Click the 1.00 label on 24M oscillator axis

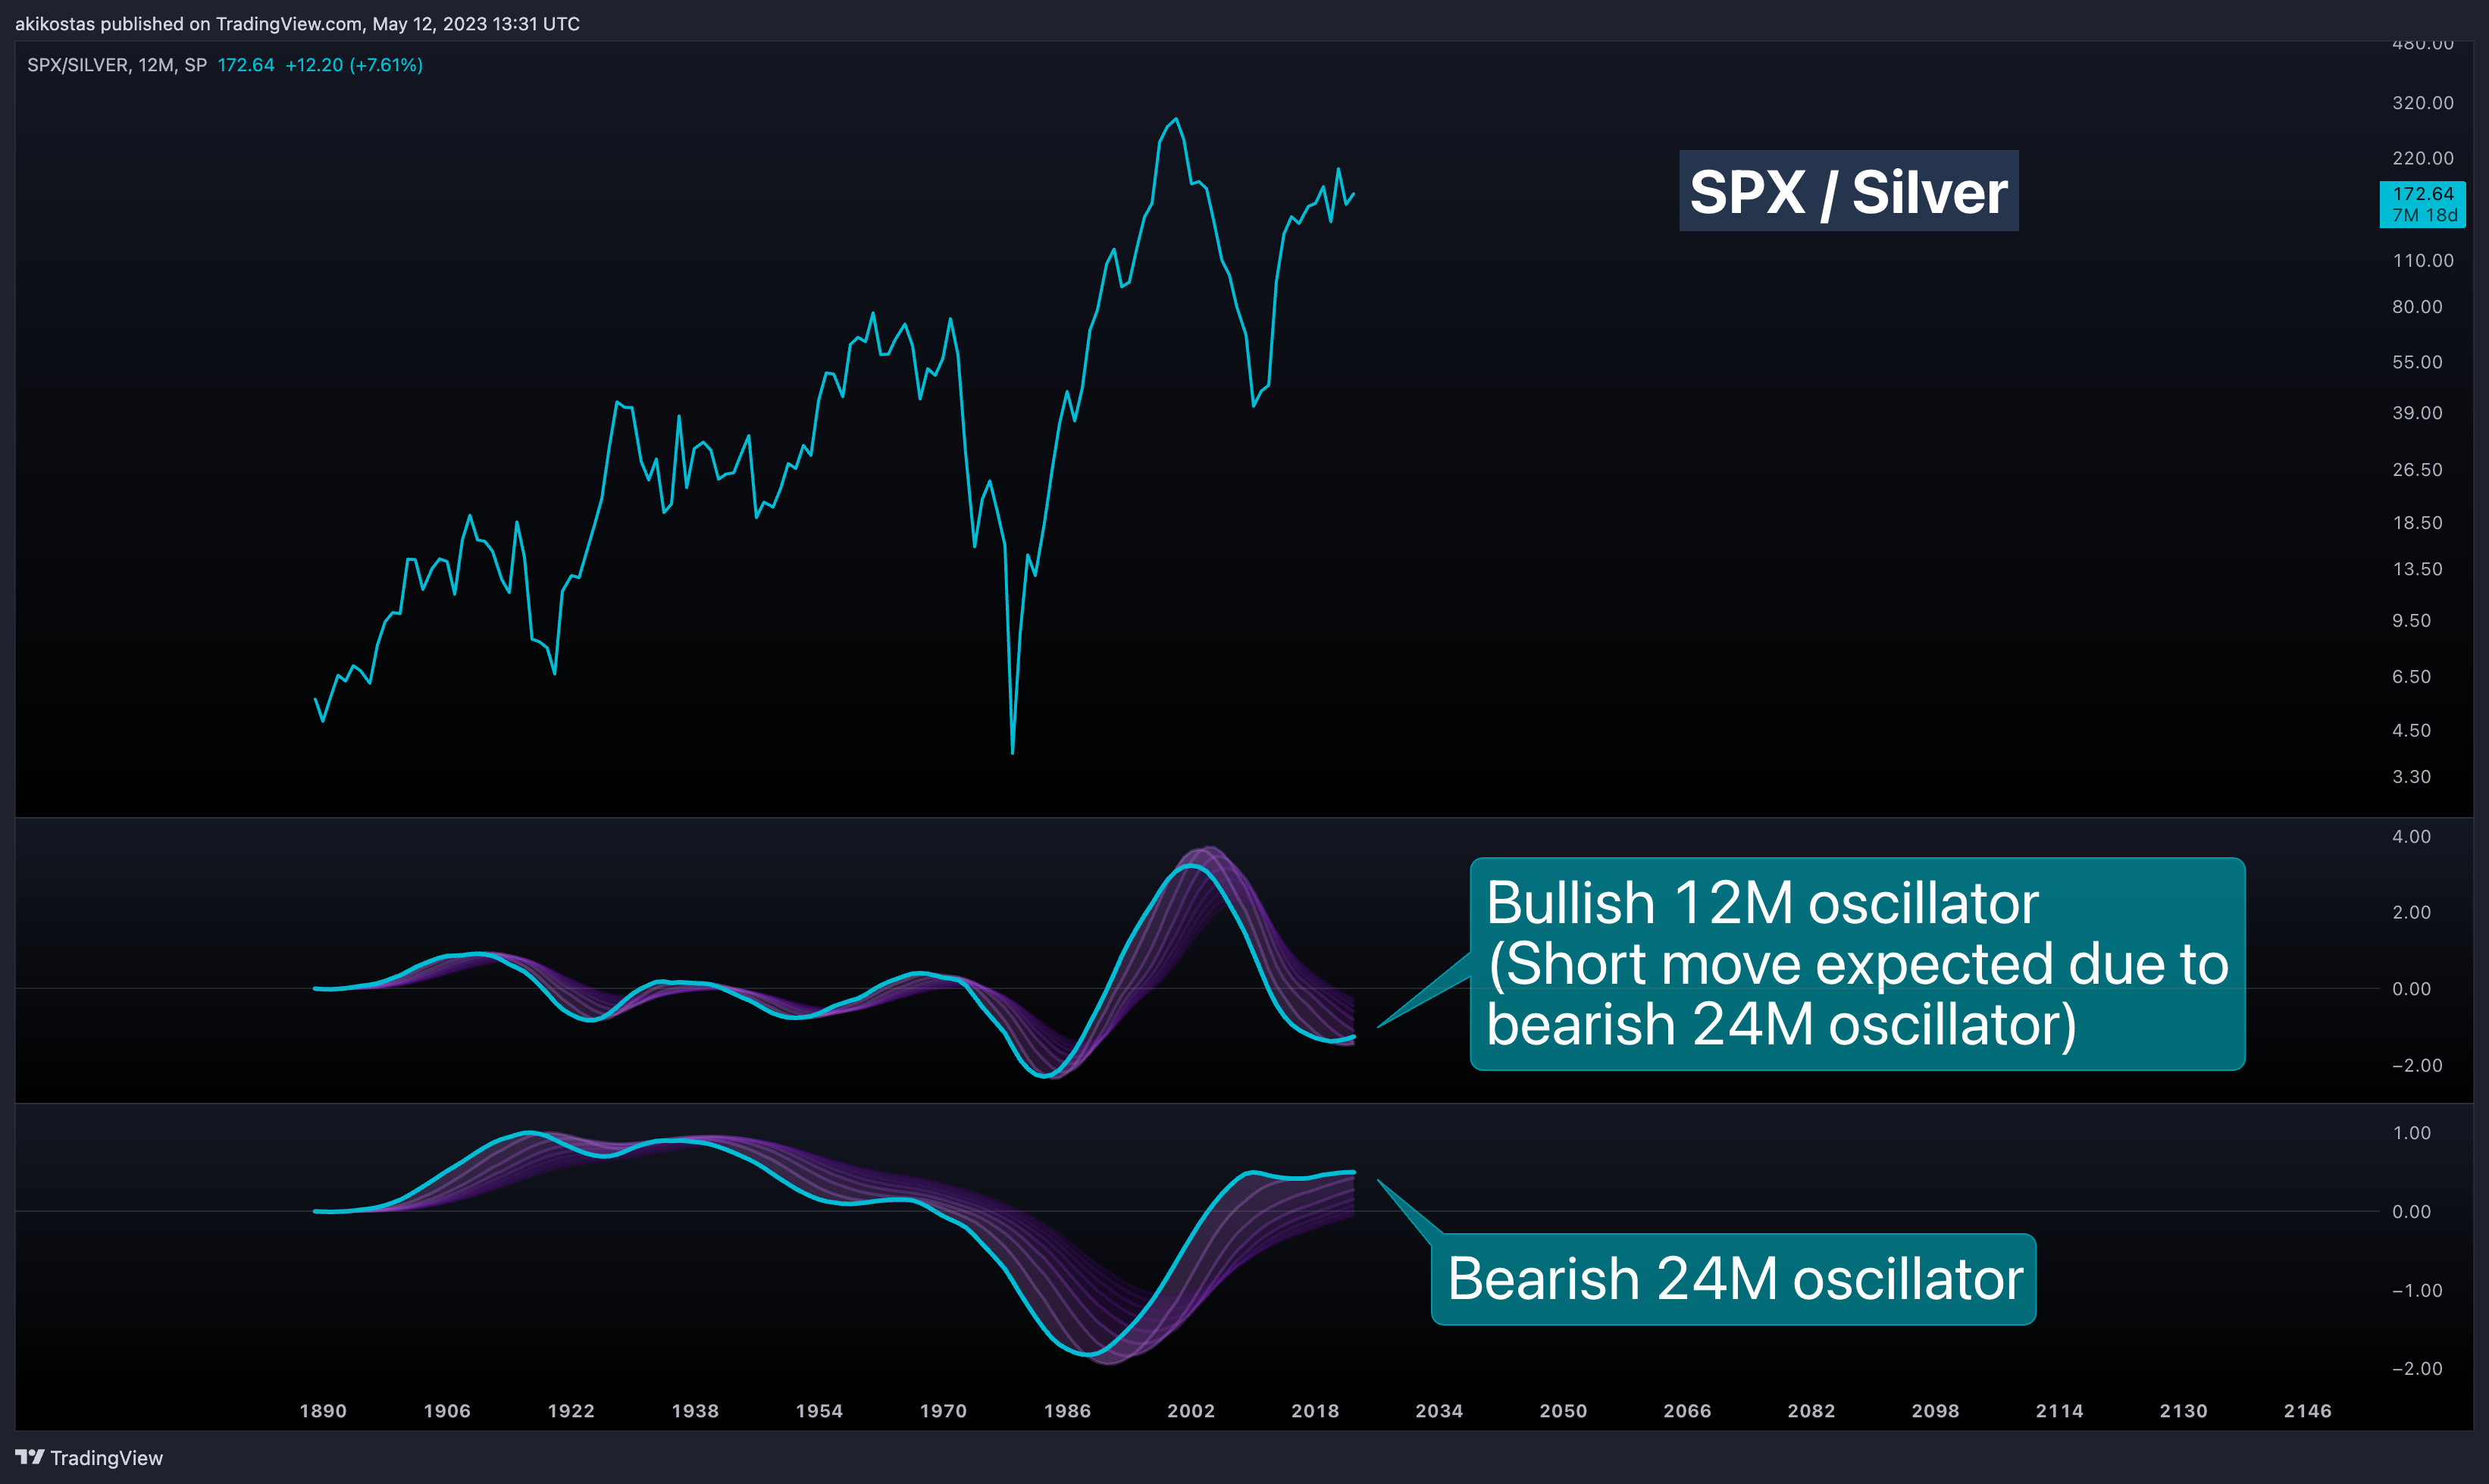(2411, 1133)
